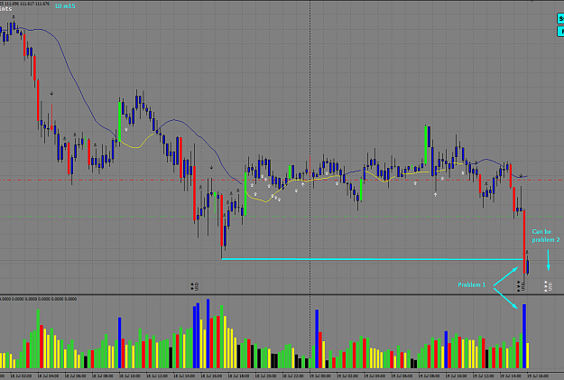Click the "19 Jul 16:00" time axis label
Viewport: 564px width, 380px height.
(x=538, y=375)
